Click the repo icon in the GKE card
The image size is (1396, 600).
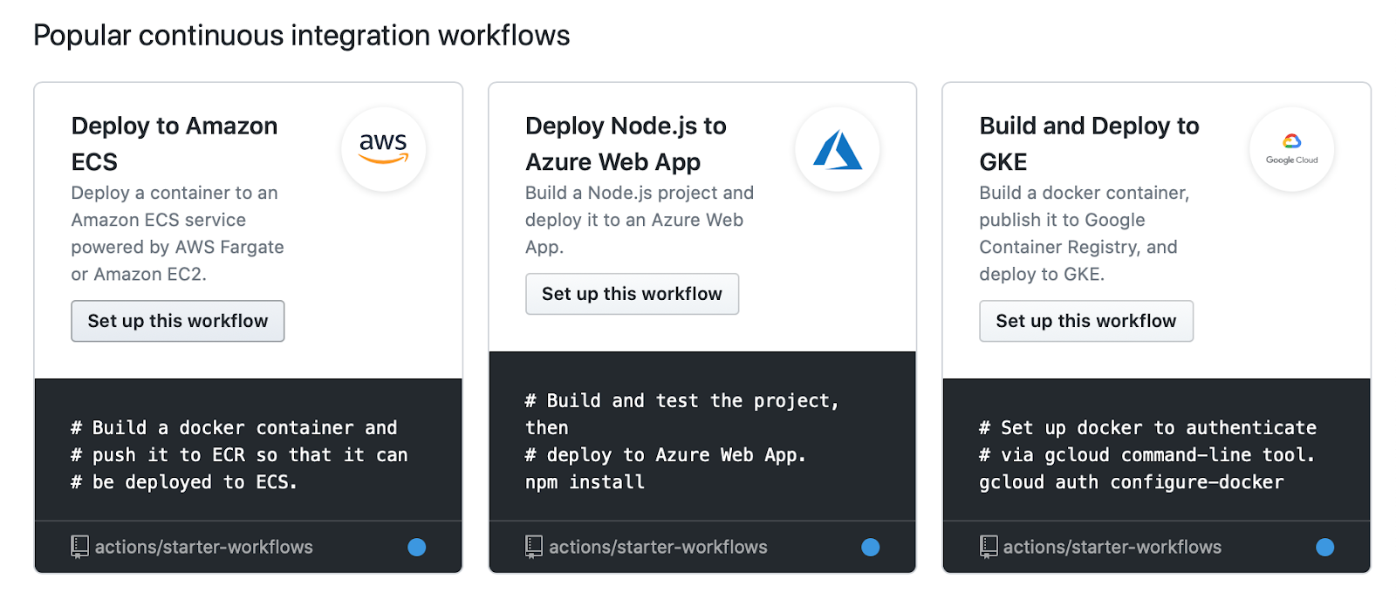[x=989, y=547]
